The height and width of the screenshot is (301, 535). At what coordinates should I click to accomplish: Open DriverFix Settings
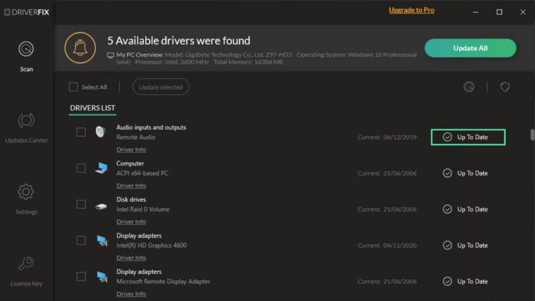[x=26, y=197]
